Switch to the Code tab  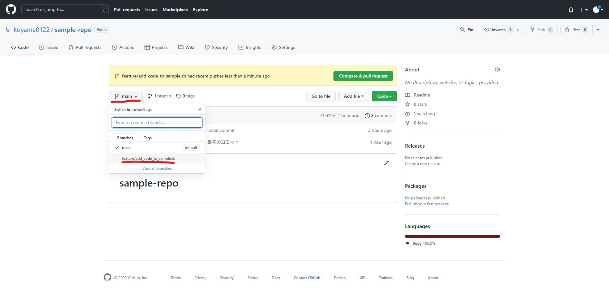20,47
